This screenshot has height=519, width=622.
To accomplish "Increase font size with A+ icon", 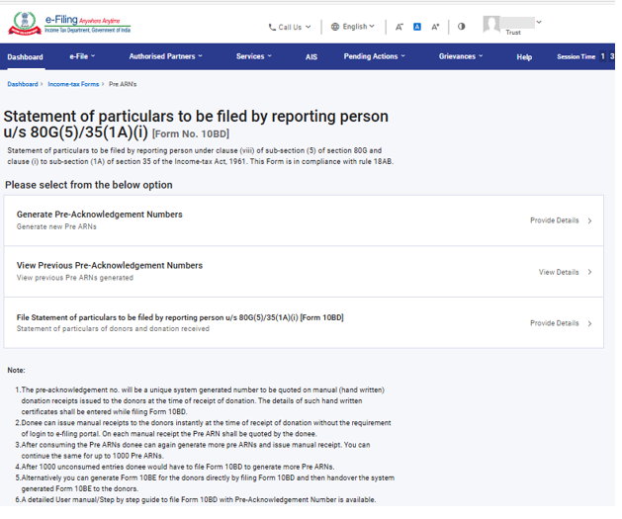I will pyautogui.click(x=435, y=27).
